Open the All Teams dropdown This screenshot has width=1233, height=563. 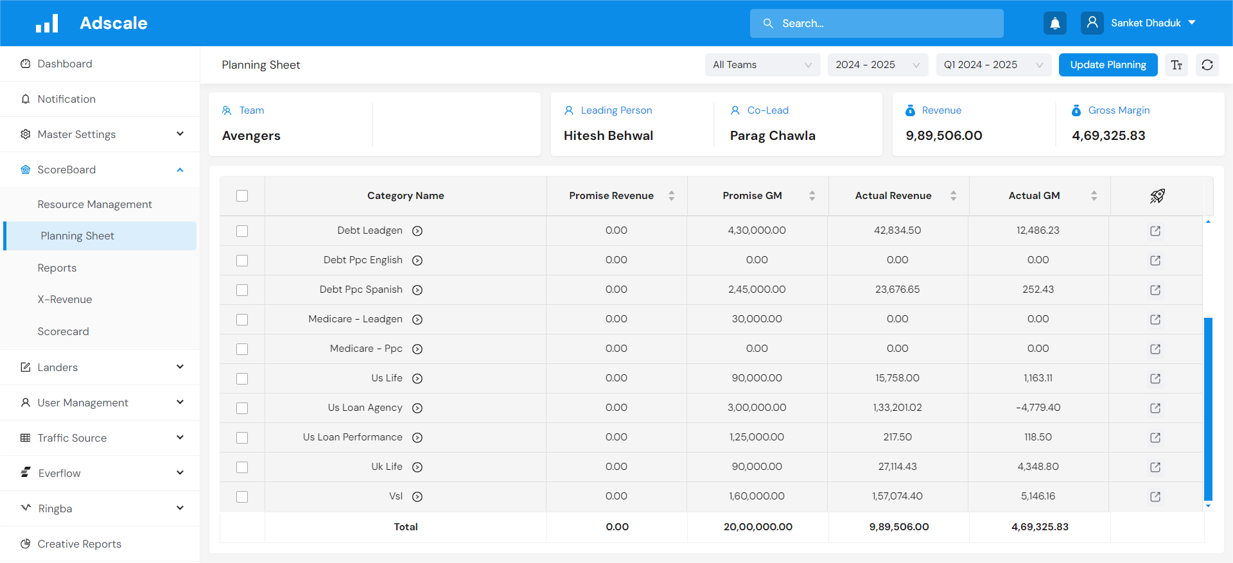point(762,65)
